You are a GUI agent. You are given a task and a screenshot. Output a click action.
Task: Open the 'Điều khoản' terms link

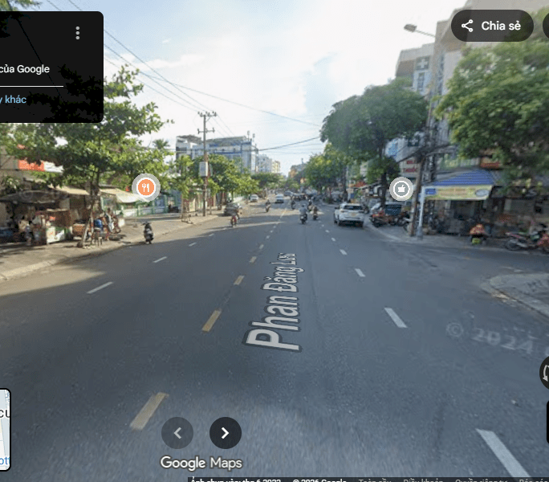point(422,480)
